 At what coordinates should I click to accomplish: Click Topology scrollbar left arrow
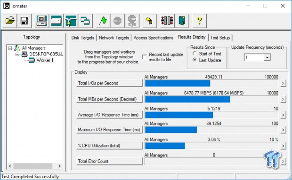10,166
